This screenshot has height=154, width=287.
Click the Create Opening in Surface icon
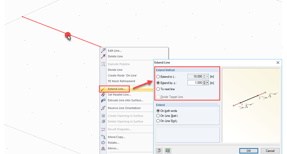103,116
